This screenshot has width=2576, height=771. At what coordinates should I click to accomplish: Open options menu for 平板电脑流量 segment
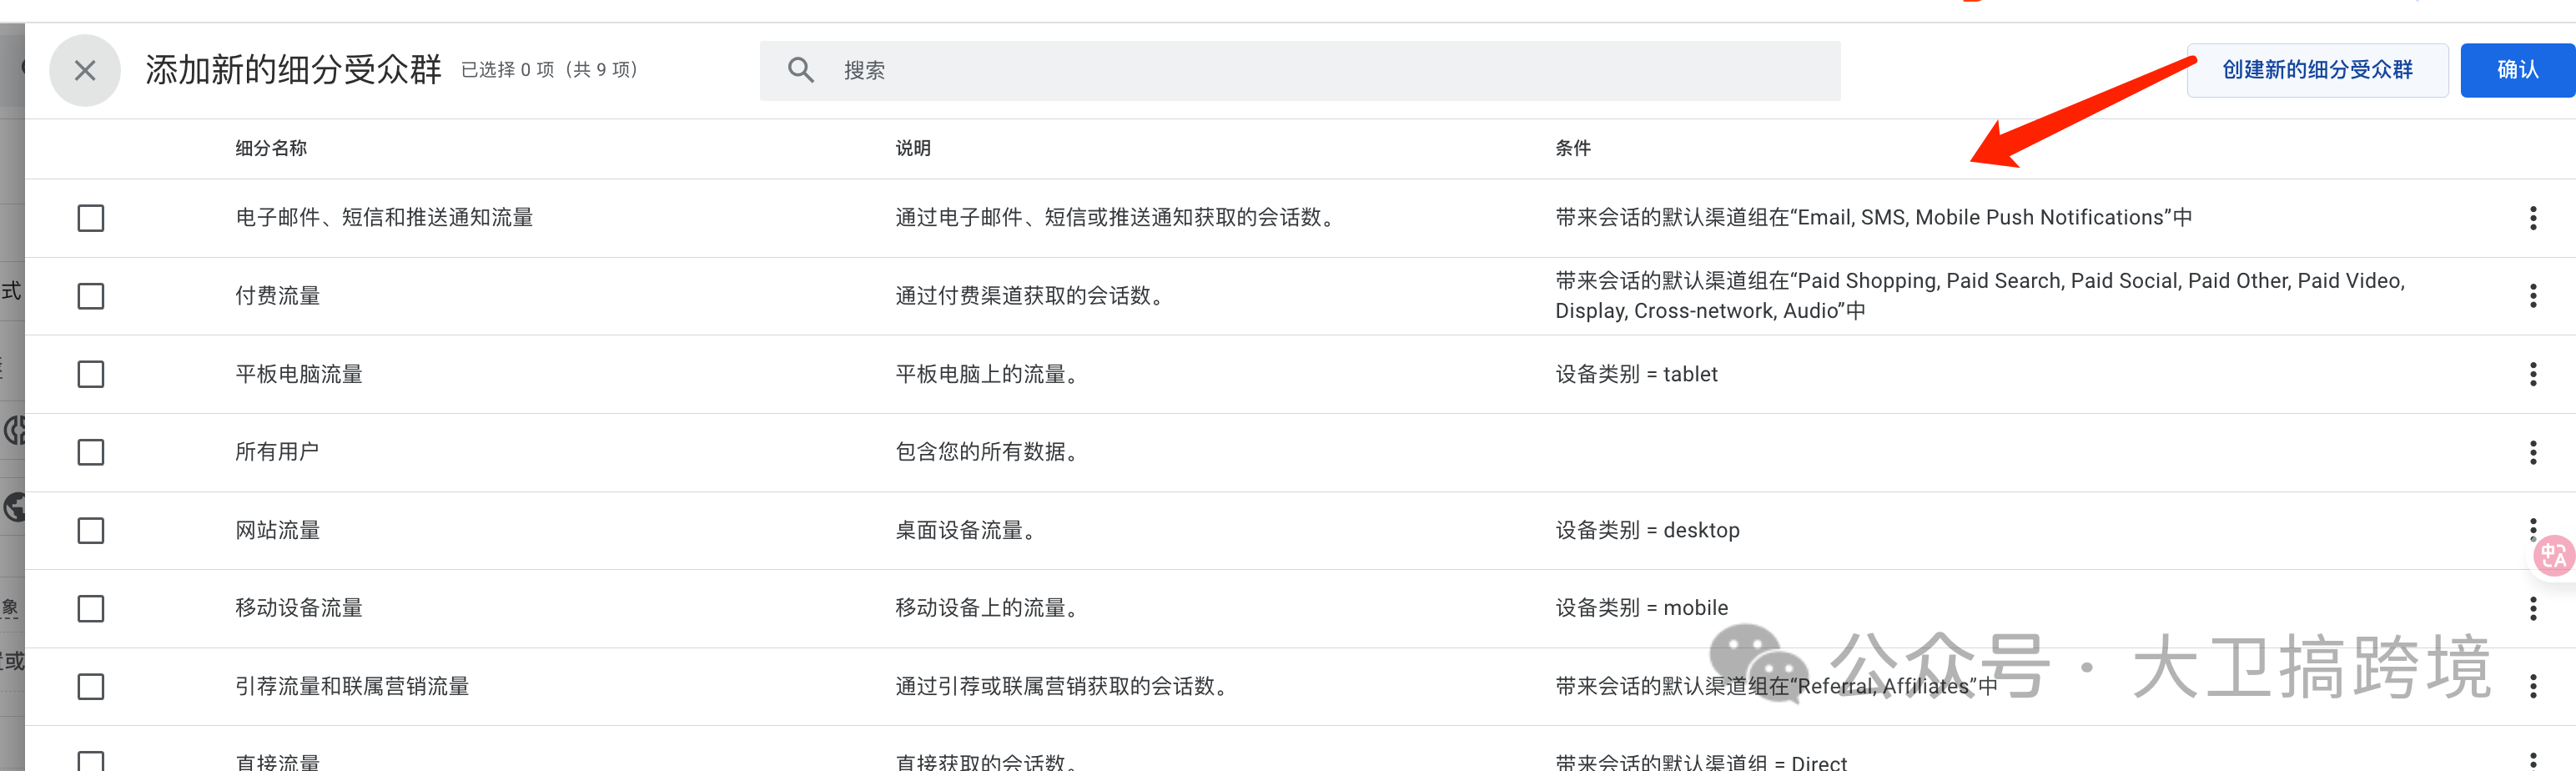click(x=2533, y=373)
